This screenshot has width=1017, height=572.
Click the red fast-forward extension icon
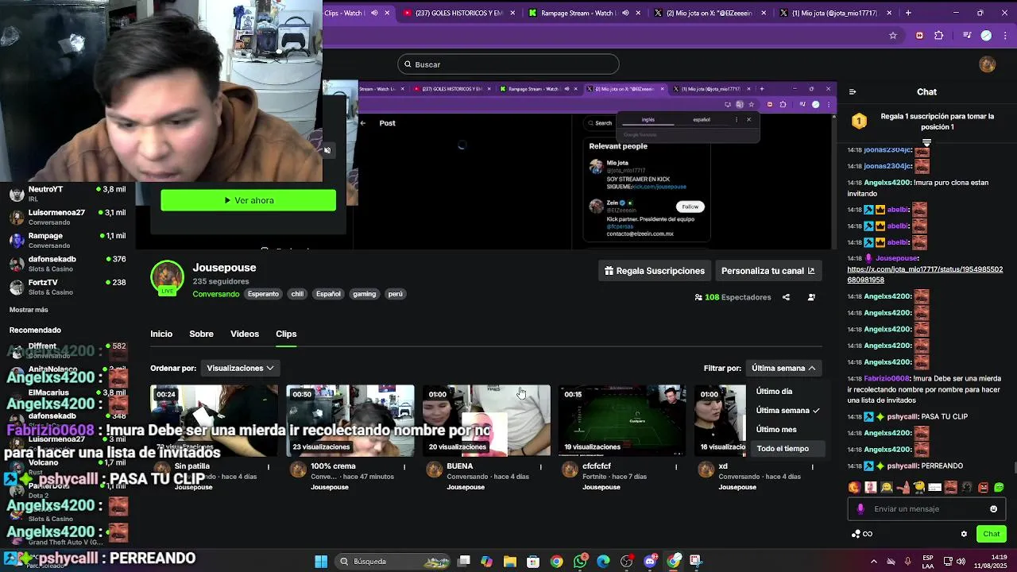(x=919, y=36)
